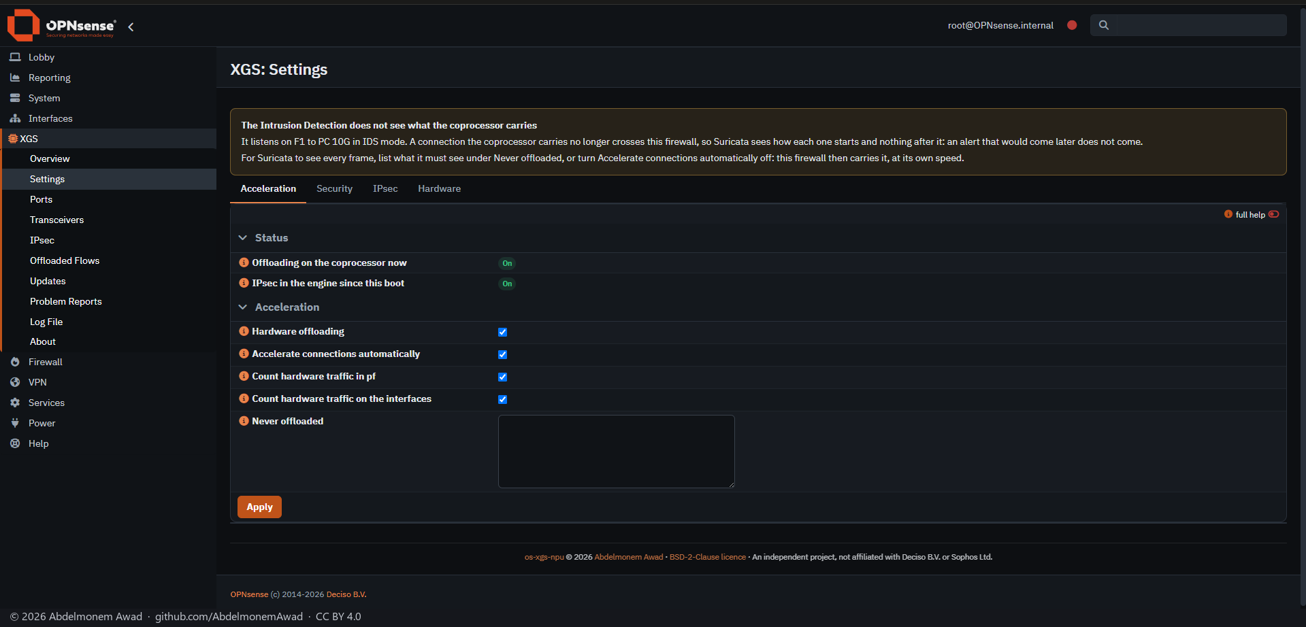Show help for Never offloaded info icon
Viewport: 1306px width, 627px height.
pyautogui.click(x=244, y=421)
